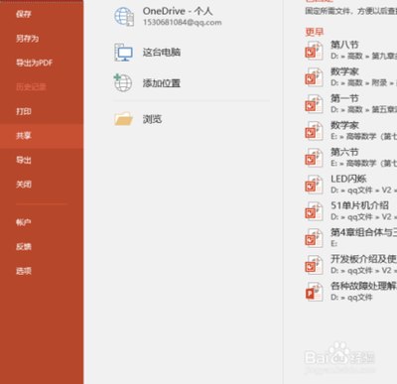This screenshot has width=397, height=384.
Task: Open the 共享 page
Action: [x=42, y=136]
